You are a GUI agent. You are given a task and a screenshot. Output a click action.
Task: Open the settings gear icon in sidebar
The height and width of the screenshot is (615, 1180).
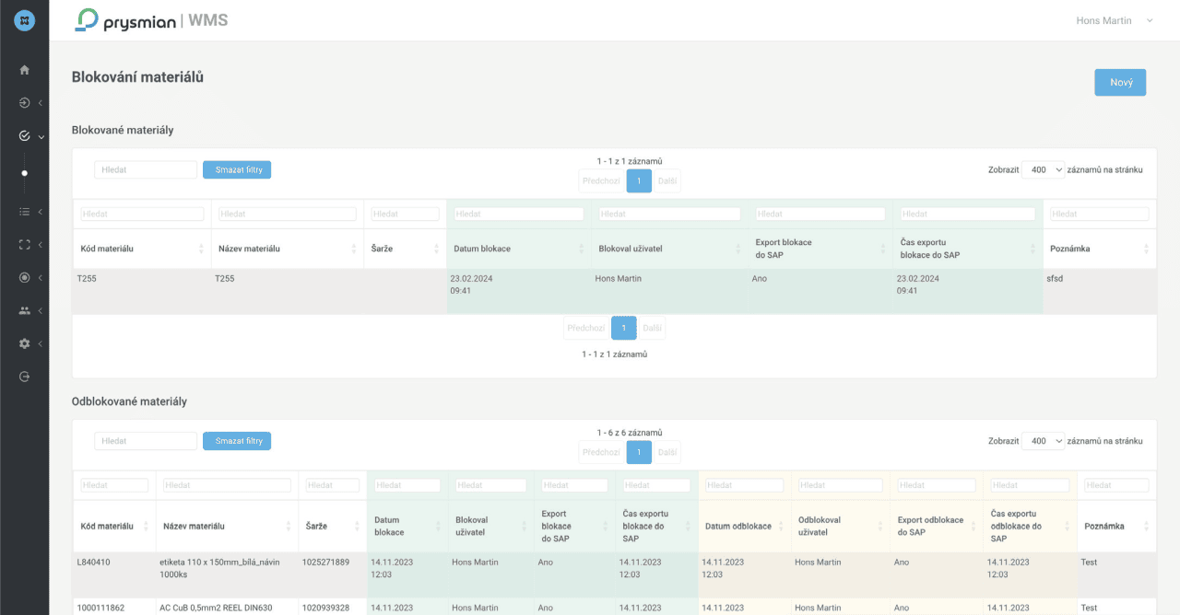tap(25, 343)
